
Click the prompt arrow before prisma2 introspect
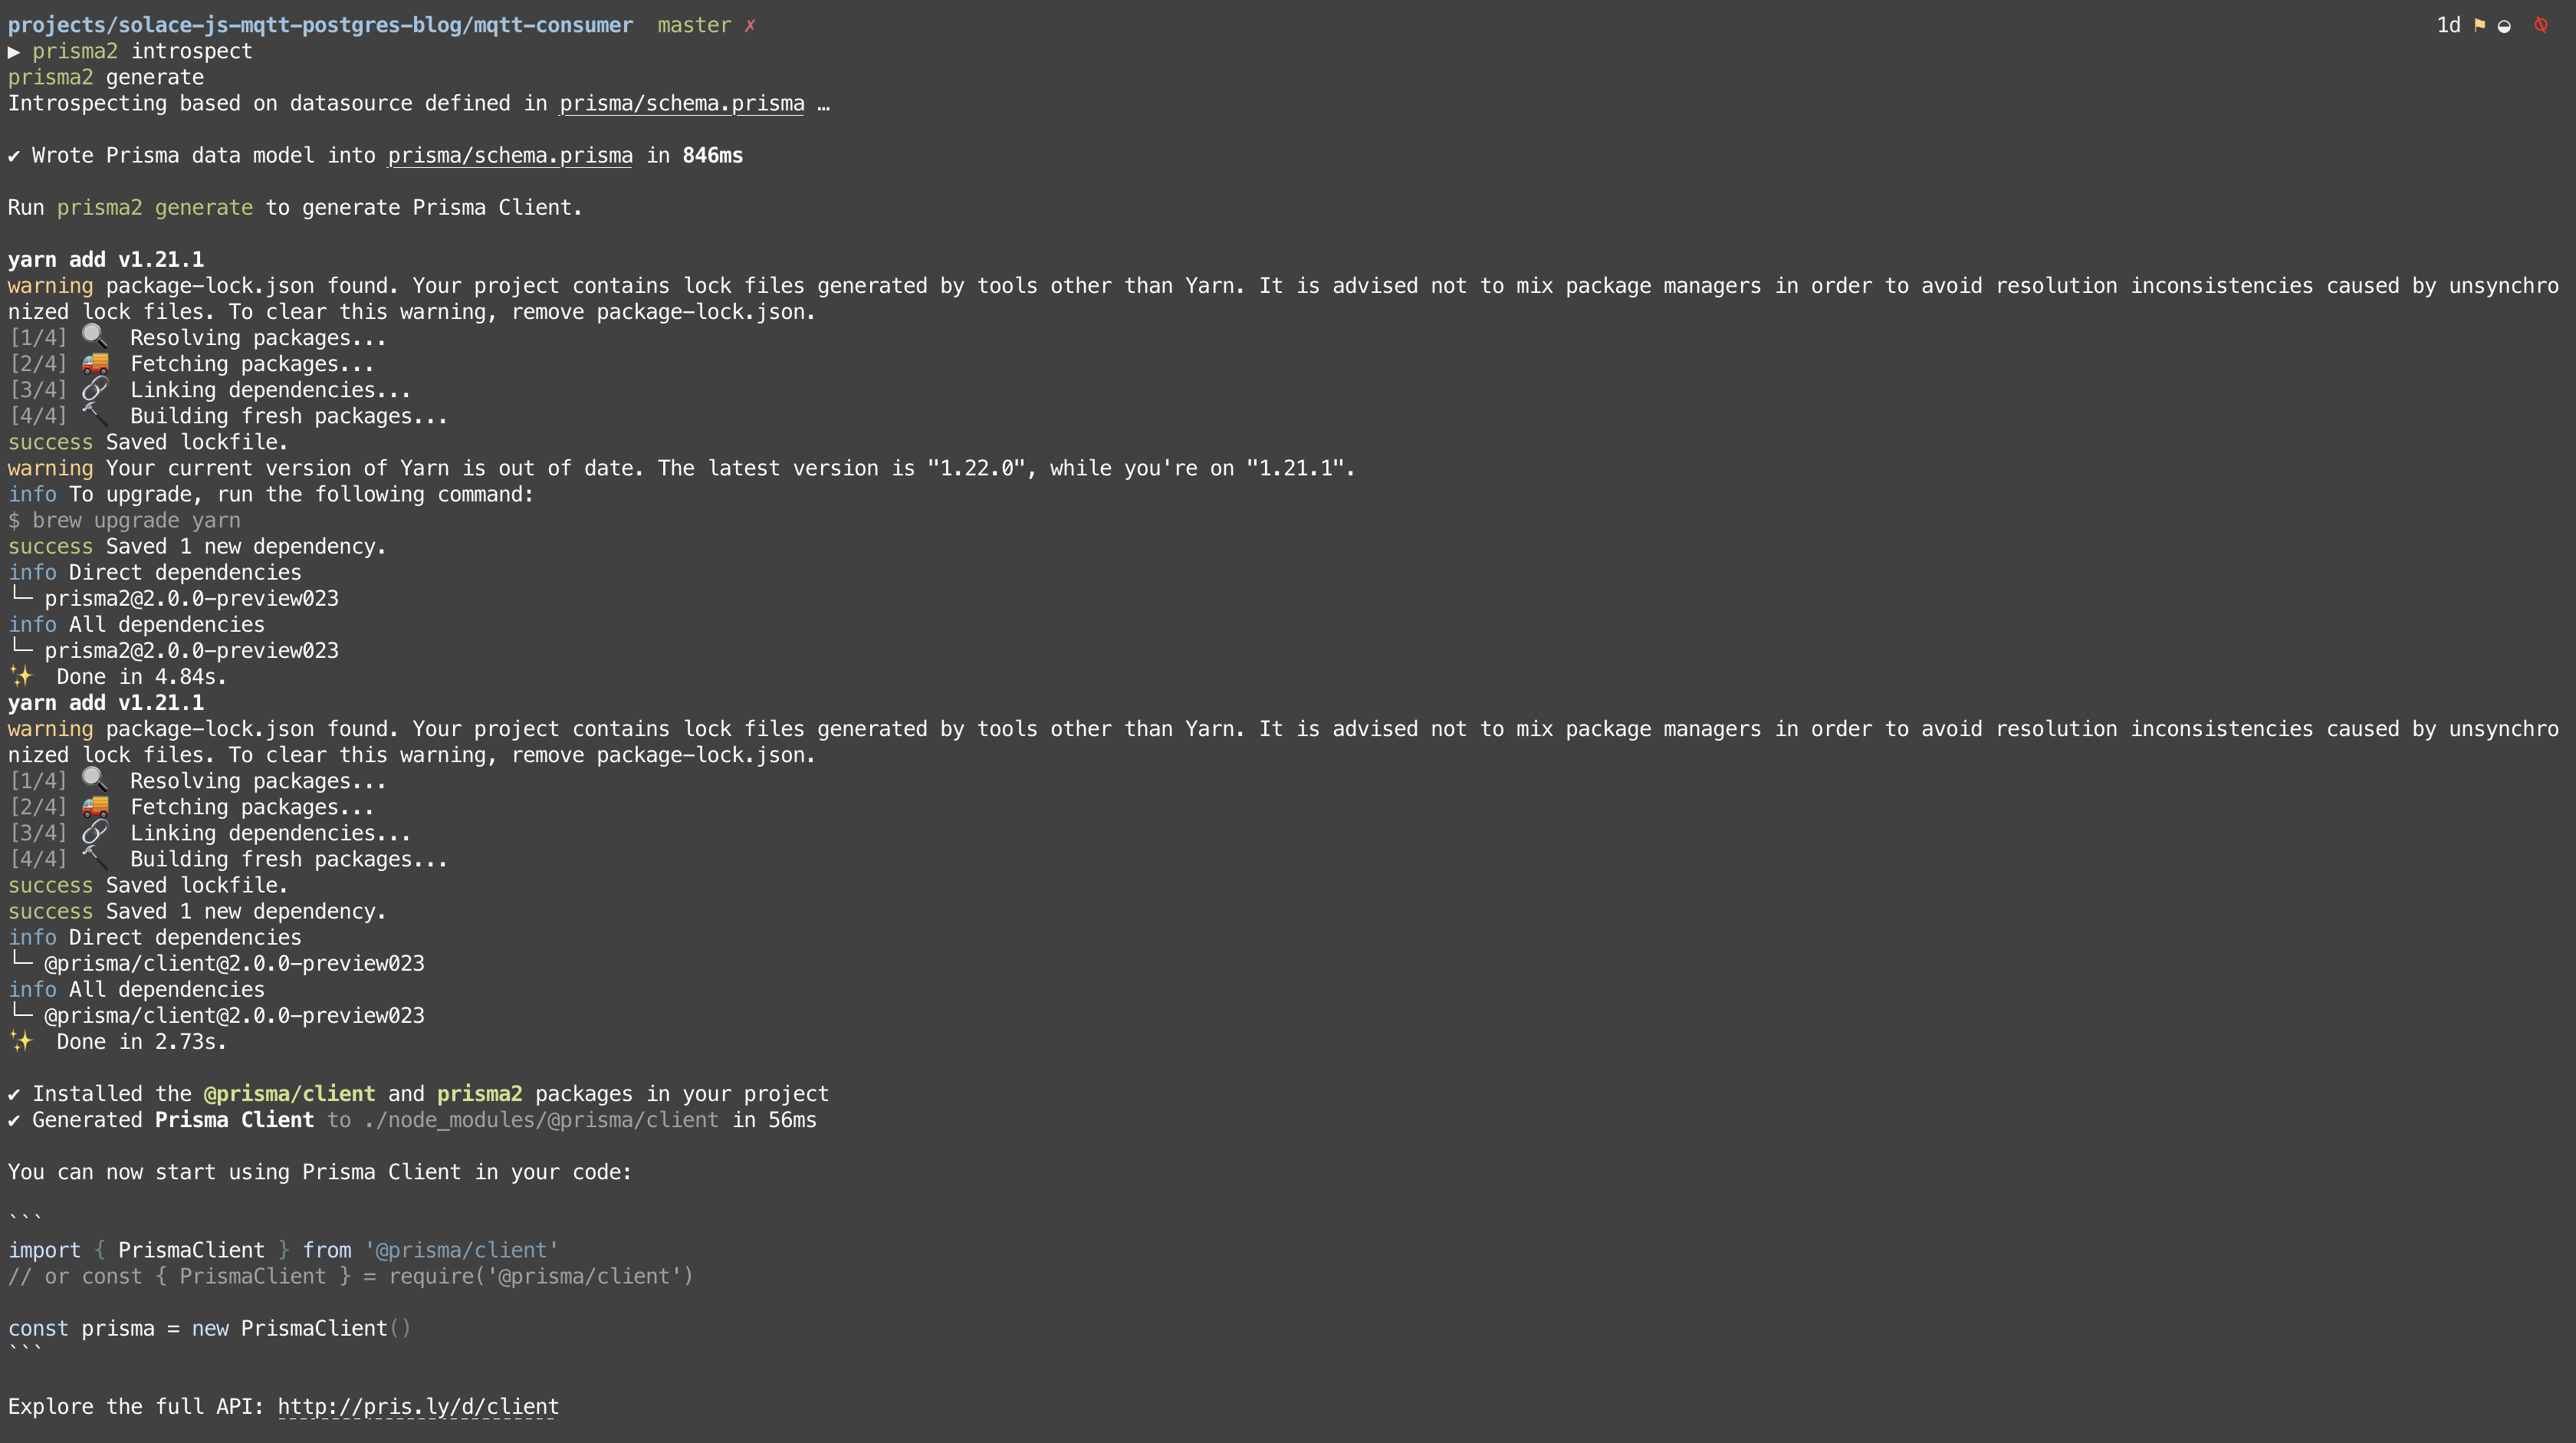(14, 51)
